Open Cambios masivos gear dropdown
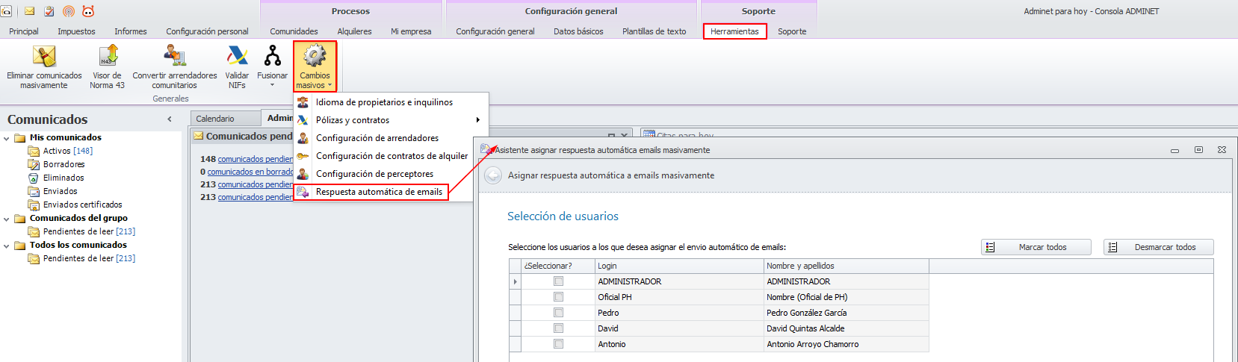This screenshot has width=1238, height=362. (x=315, y=66)
